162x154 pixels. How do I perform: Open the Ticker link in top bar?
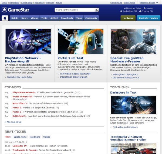click(4, 3)
